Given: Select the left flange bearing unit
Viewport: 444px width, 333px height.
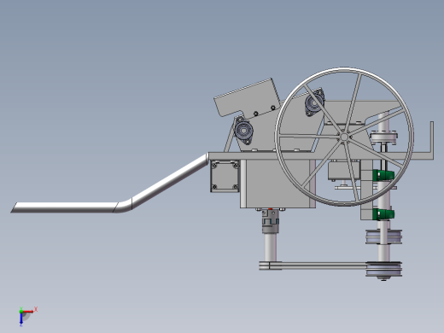Looking at the screenshot, I should pos(243,131).
